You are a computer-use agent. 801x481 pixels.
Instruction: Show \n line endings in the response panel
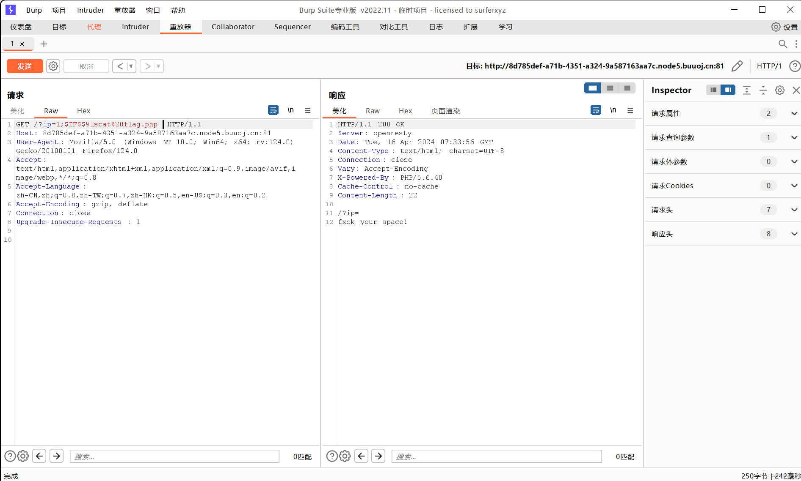[613, 110]
